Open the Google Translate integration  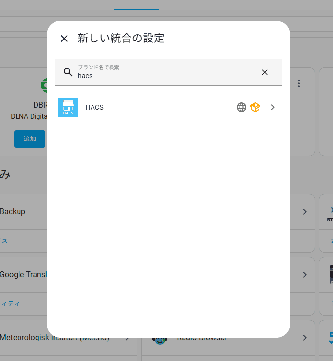(x=23, y=275)
